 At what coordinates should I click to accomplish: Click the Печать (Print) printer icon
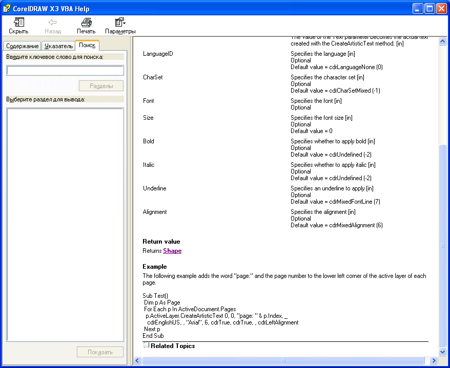(x=86, y=22)
